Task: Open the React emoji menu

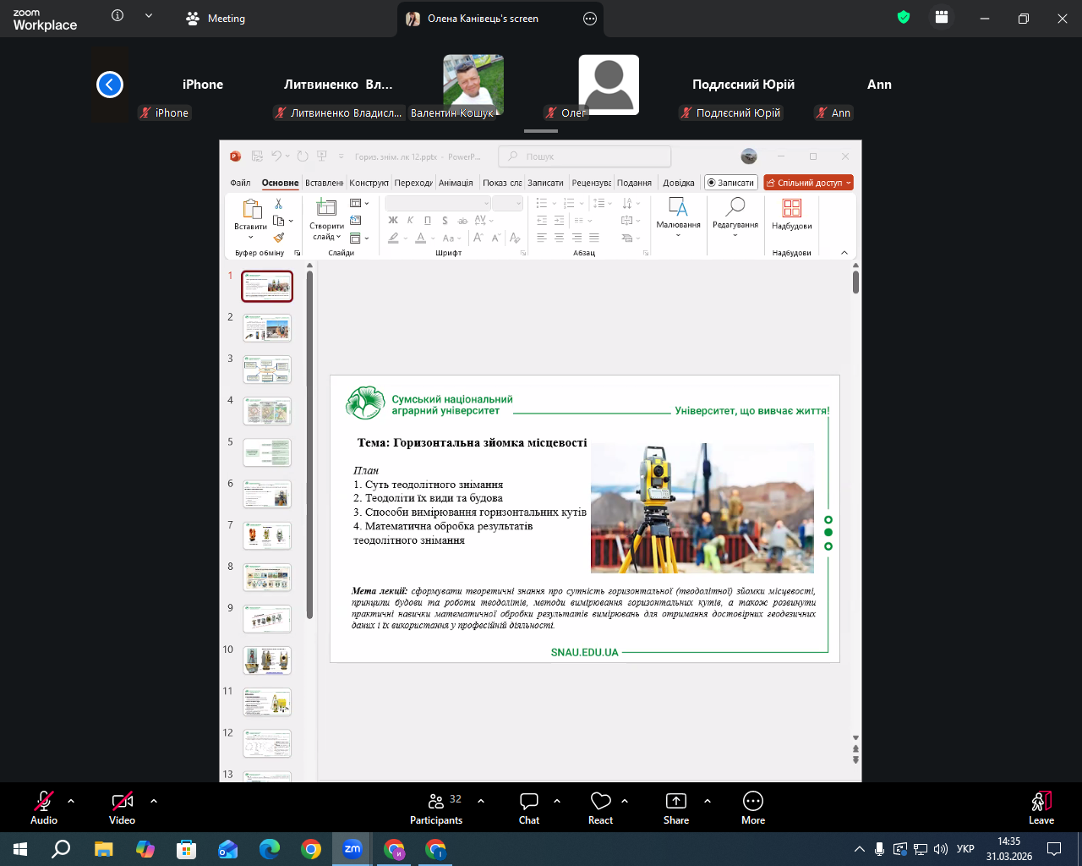Action: tap(600, 808)
